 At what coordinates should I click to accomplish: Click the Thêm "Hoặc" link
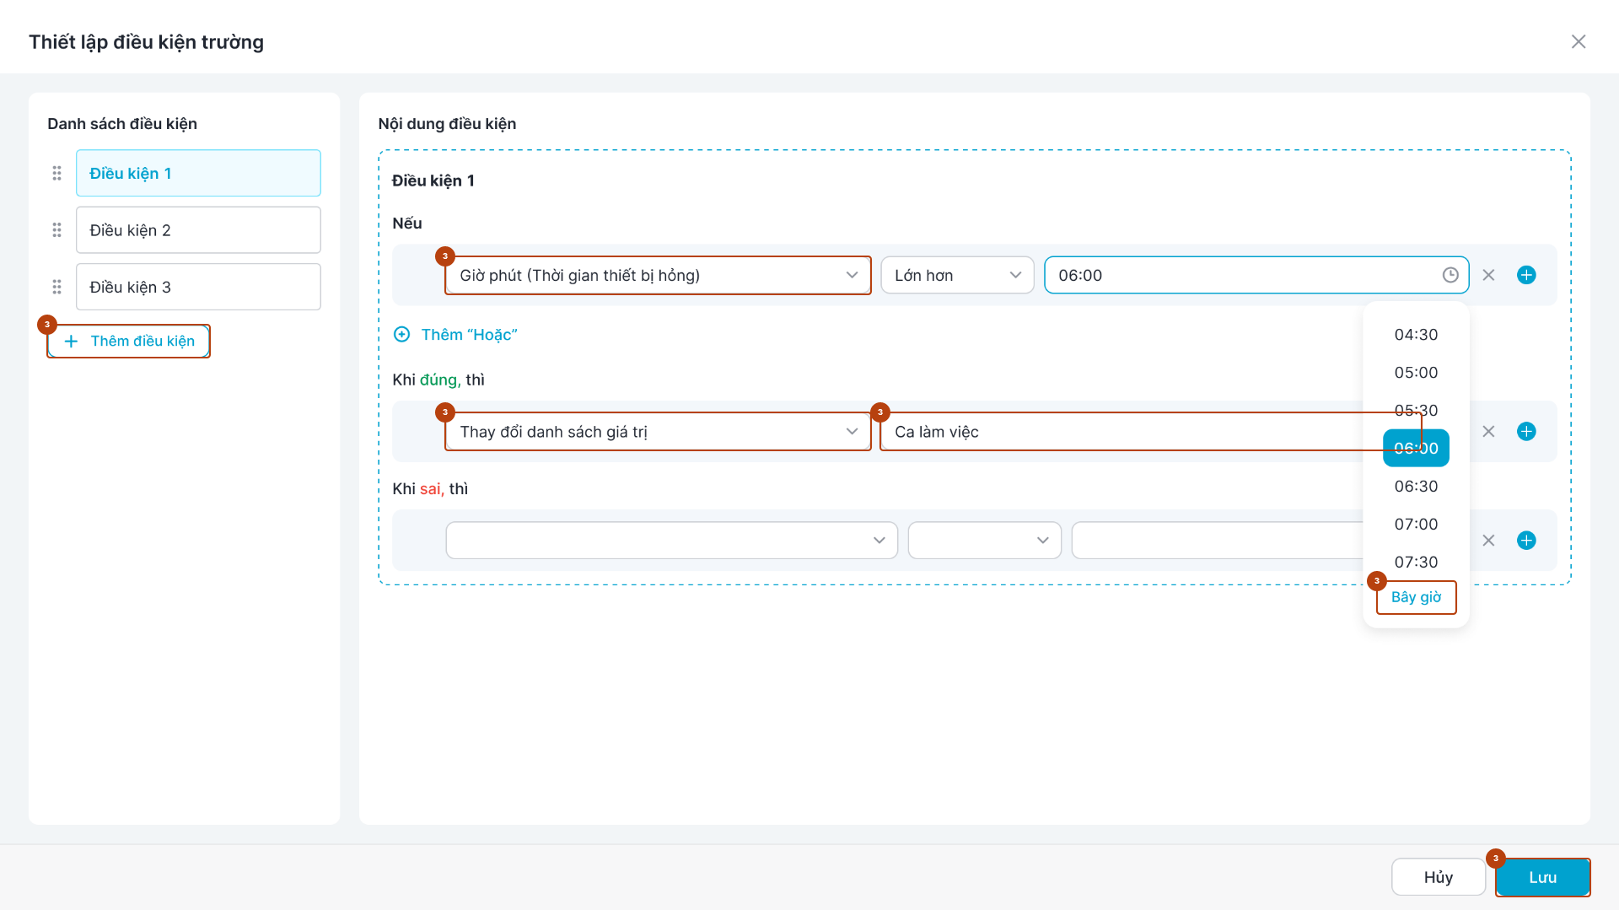tap(469, 335)
